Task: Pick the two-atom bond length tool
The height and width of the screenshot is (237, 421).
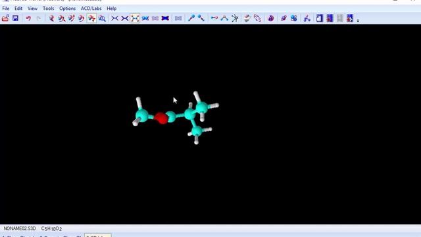Action: [x=214, y=18]
